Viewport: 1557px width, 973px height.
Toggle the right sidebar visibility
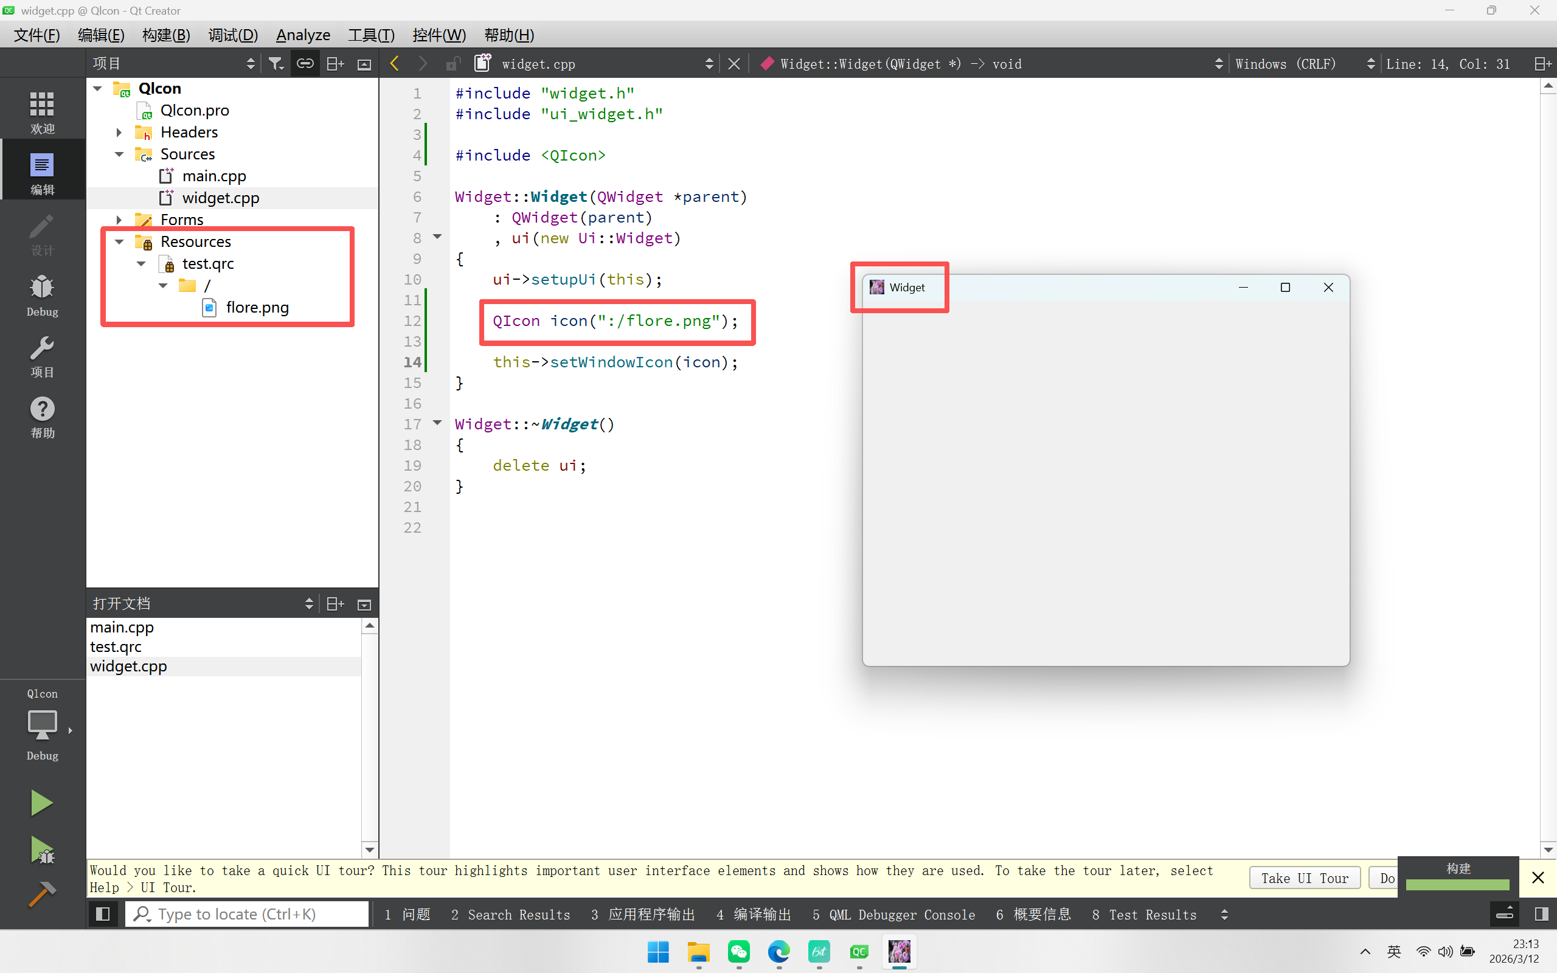point(1541,915)
